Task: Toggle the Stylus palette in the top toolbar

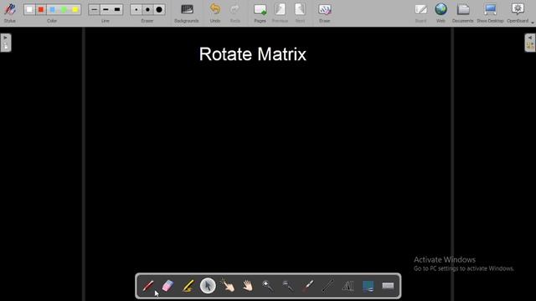Action: pos(10,13)
